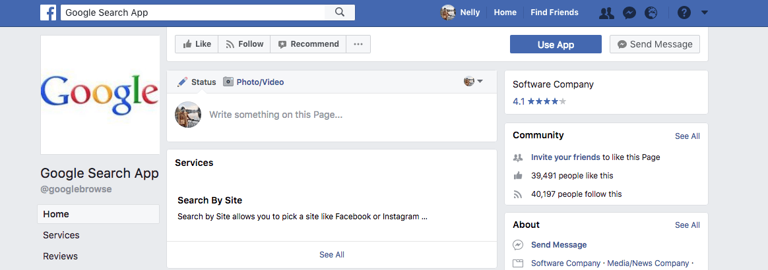This screenshot has width=768, height=270.
Task: Open the Home link in top bar
Action: 505,13
